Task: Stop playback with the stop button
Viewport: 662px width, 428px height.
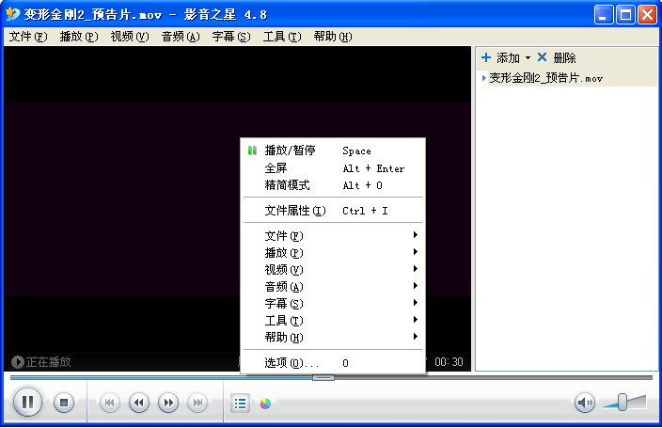Action: pyautogui.click(x=63, y=403)
